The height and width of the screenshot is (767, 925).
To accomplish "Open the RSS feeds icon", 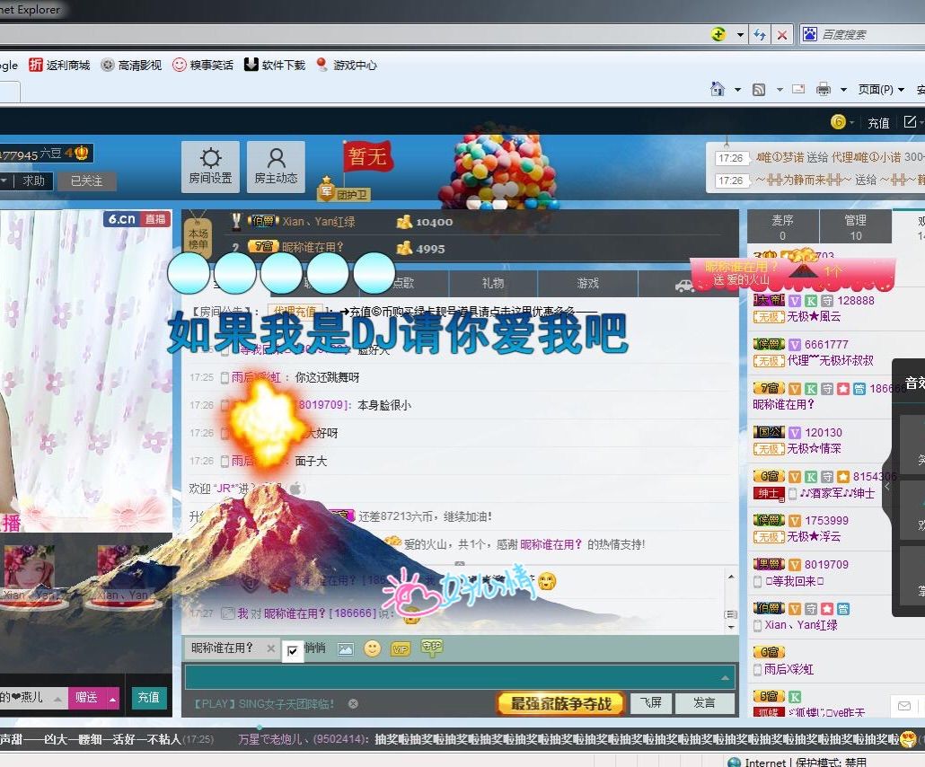I will [x=759, y=90].
